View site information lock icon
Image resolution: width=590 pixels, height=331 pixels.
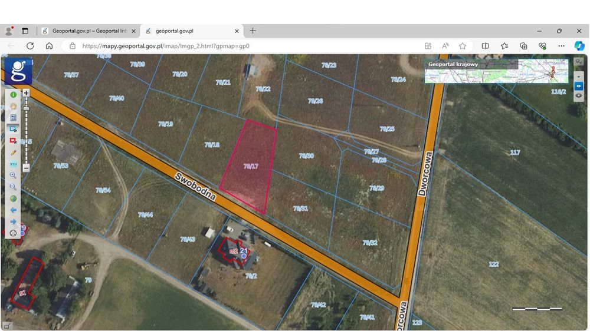73,46
